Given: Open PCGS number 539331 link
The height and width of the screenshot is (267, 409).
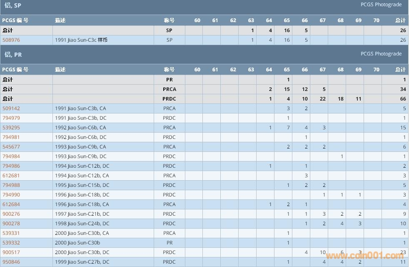Looking at the screenshot, I should point(11,233).
